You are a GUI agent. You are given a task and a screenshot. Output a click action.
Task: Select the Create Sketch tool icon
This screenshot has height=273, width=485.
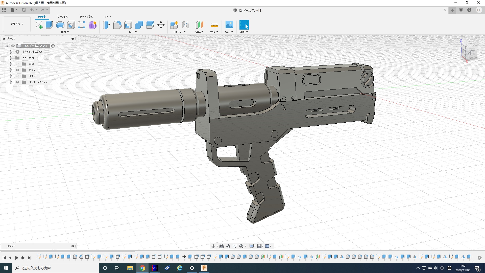pos(38,25)
